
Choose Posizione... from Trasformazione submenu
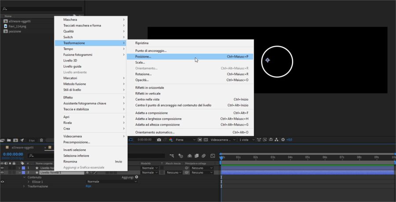click(x=190, y=57)
